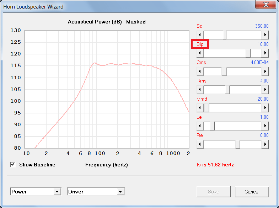Click the Re slider thumb
This screenshot has width=279, height=208.
point(238,144)
